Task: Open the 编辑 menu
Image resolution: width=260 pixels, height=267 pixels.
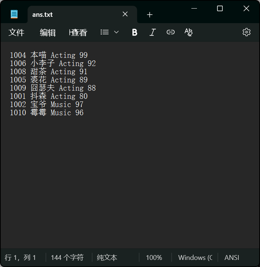Action: (47, 32)
